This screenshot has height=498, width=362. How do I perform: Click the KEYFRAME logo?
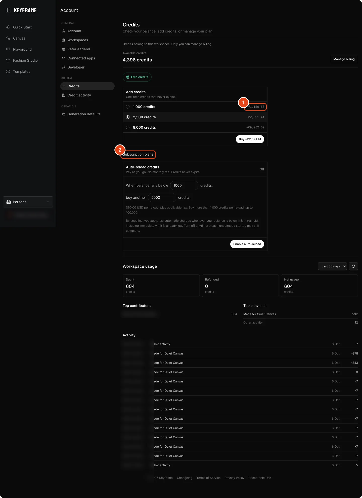click(x=25, y=10)
